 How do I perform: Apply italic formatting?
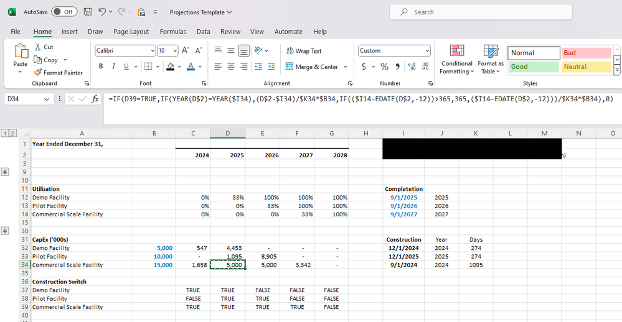tap(114, 67)
